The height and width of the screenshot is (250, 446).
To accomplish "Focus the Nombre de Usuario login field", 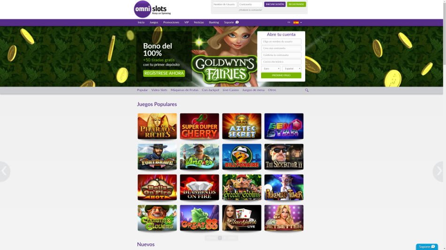I will [x=225, y=4].
